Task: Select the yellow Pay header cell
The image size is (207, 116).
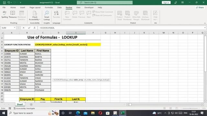Action: pos(43,99)
